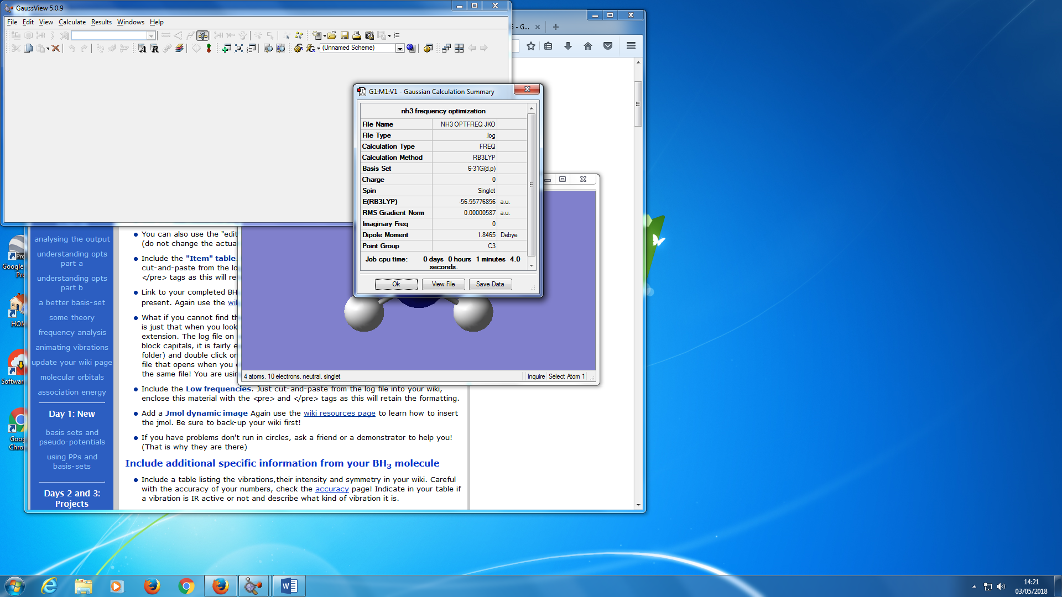Image resolution: width=1062 pixels, height=597 pixels.
Task: Click the Save floppy disk icon
Action: [x=345, y=35]
